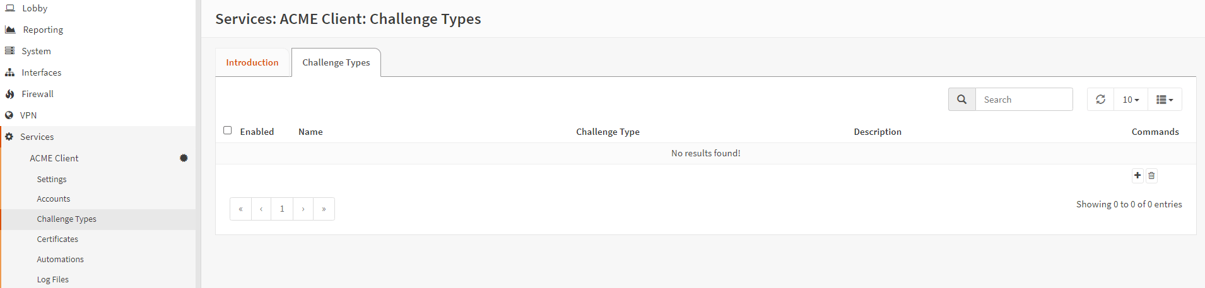Open the column selection dropdown
The image size is (1205, 288).
pos(1164,100)
